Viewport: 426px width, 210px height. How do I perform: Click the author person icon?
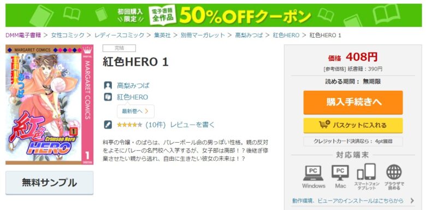coord(108,85)
